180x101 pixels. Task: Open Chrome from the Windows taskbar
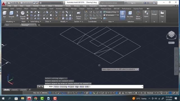pyautogui.click(x=36, y=98)
